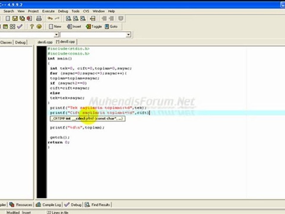Click the Debug checkmark toolbar icon

point(20,26)
